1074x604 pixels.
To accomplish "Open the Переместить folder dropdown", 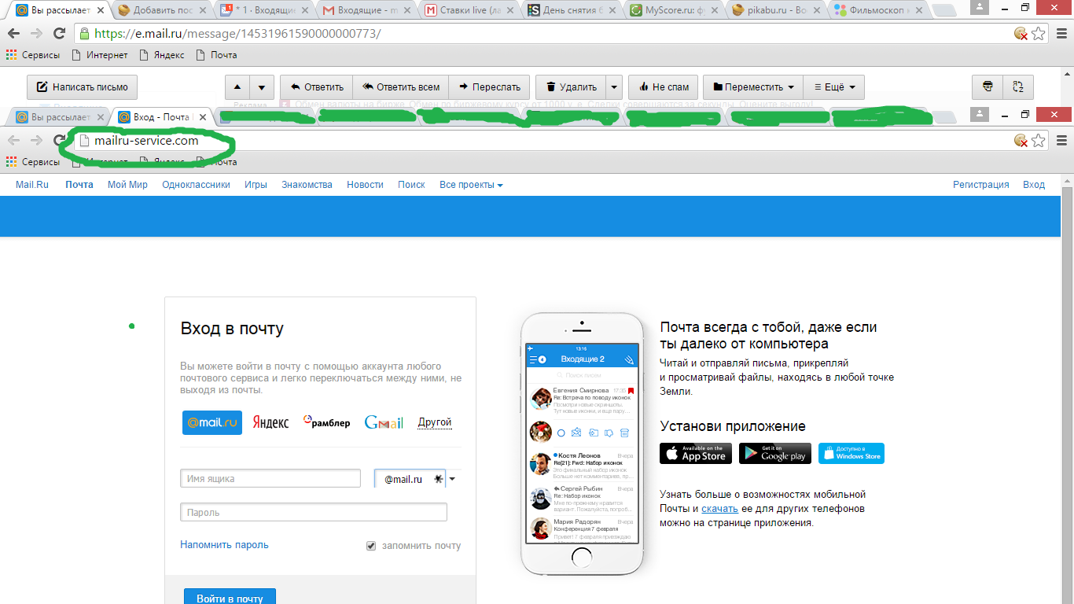I will pyautogui.click(x=752, y=87).
